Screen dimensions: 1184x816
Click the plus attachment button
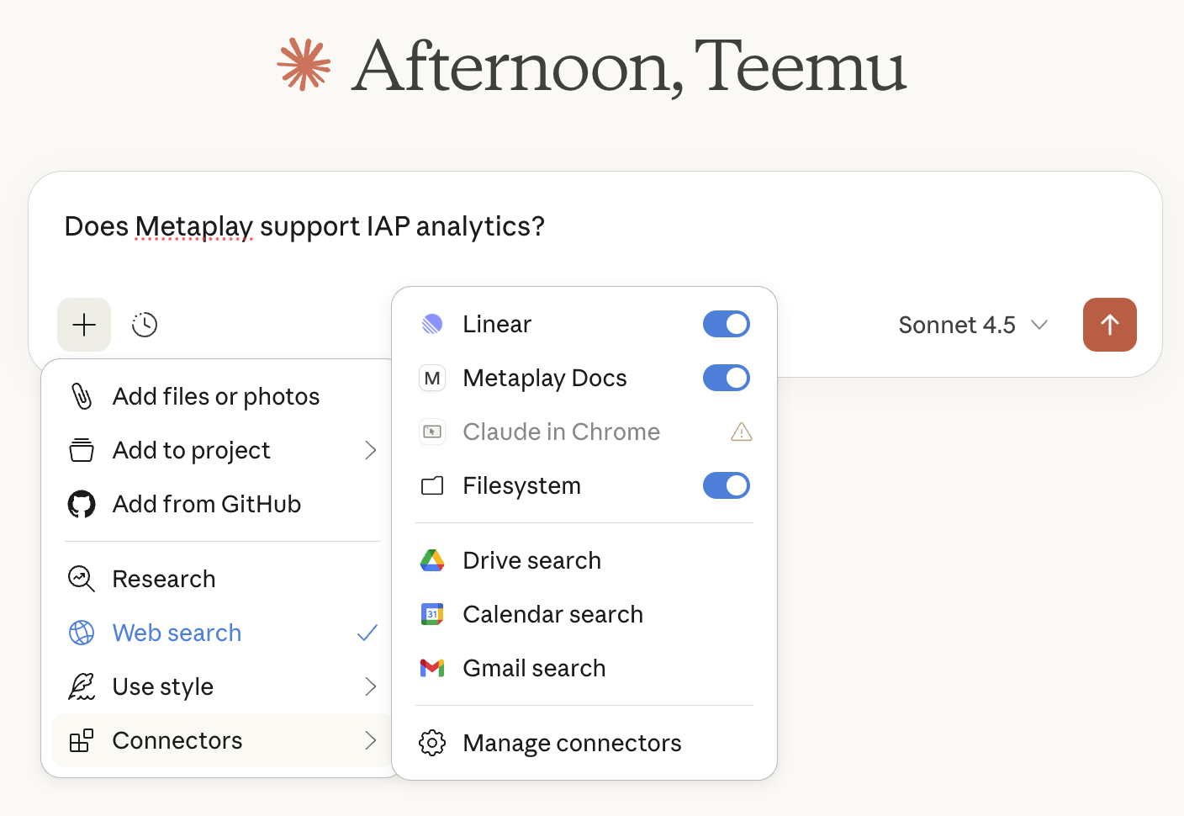coord(84,325)
